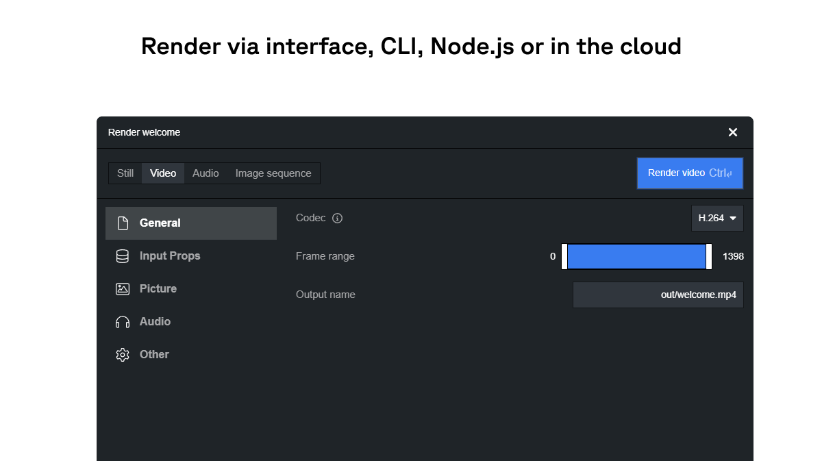The width and height of the screenshot is (822, 461).
Task: Click the Input Props database icon
Action: click(123, 256)
